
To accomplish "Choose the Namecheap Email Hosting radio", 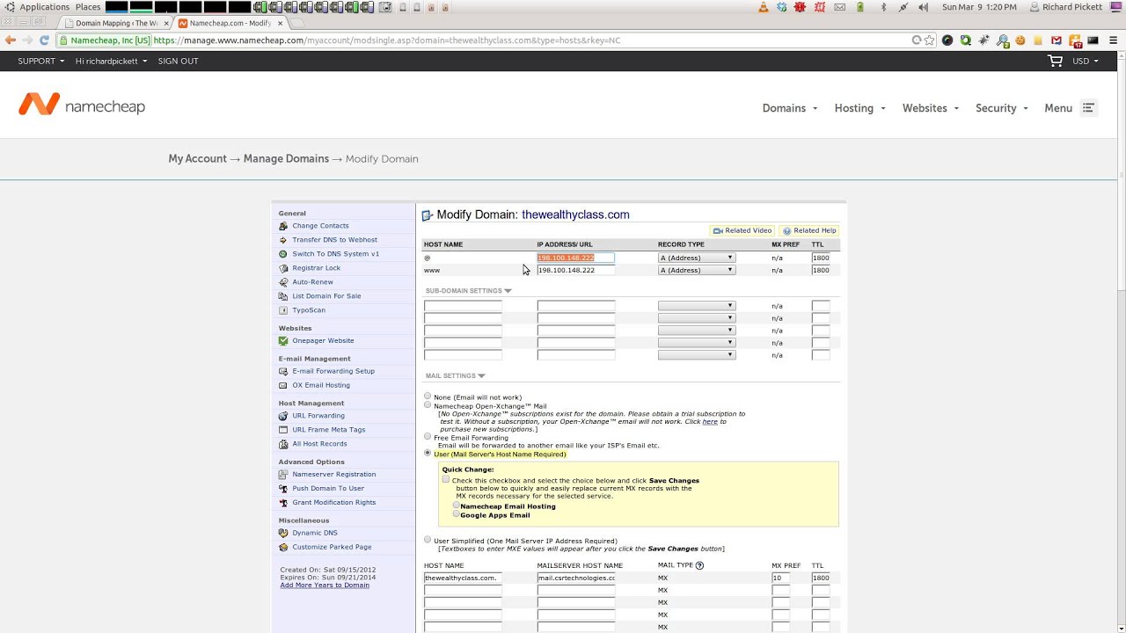I will 457,506.
